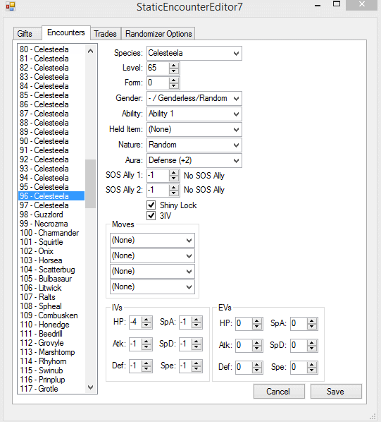
Task: Increase the Level value with up arrow
Action: (x=174, y=66)
